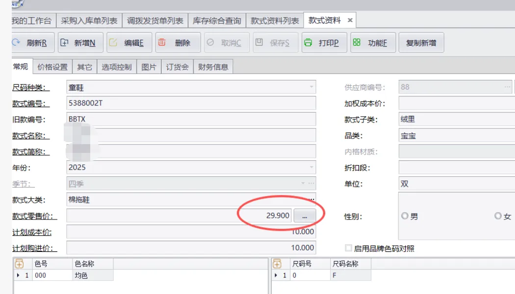Viewport: 515px width, 294px height.
Task: Switch to the 价格设置 tab
Action: (52, 67)
